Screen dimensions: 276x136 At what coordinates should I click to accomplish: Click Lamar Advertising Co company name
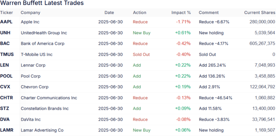42,130
